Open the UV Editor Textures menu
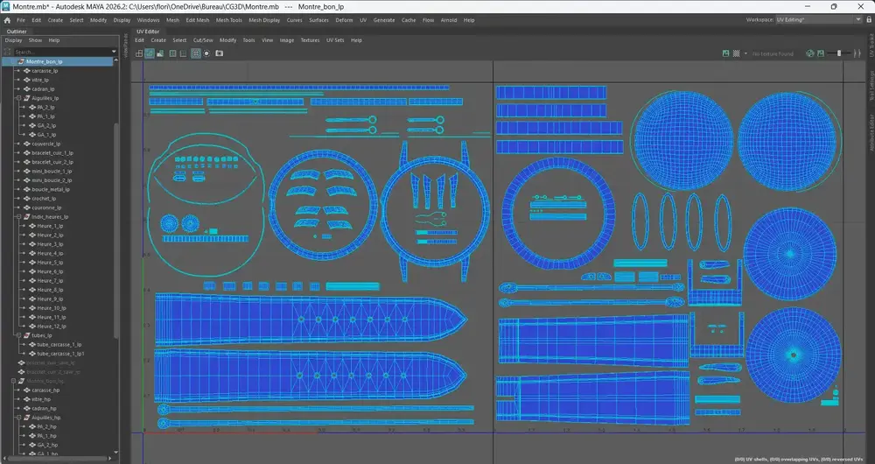 (311, 40)
